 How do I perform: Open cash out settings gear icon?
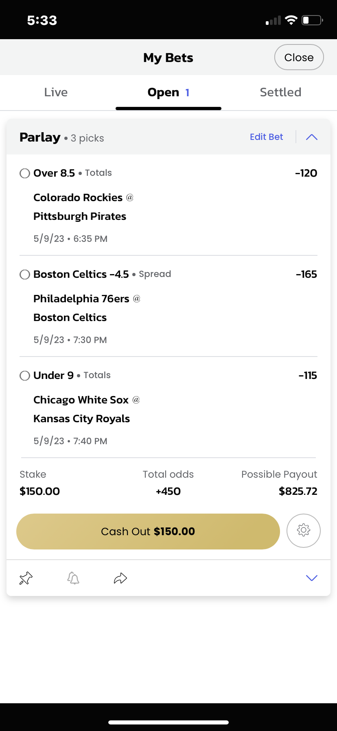point(304,530)
